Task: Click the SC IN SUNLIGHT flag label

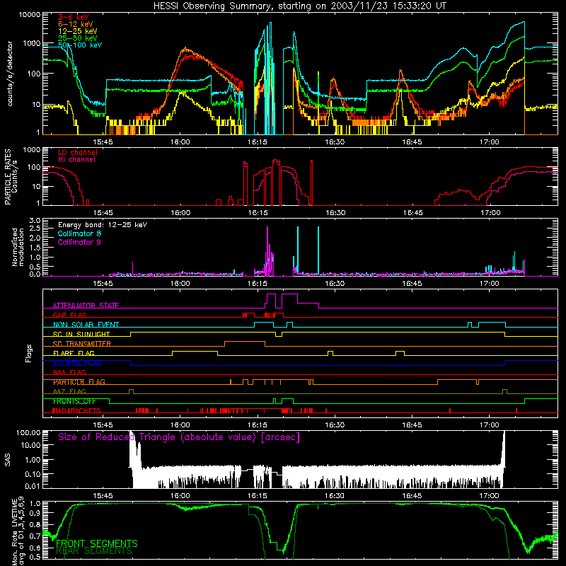Action: (81, 334)
